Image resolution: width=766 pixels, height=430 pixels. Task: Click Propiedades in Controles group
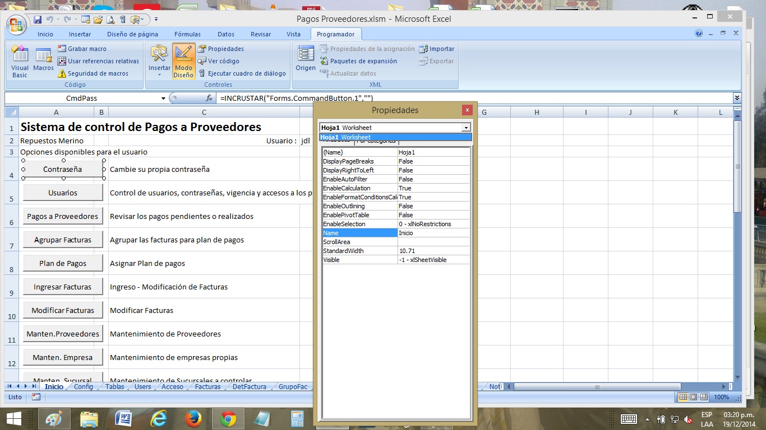[221, 49]
